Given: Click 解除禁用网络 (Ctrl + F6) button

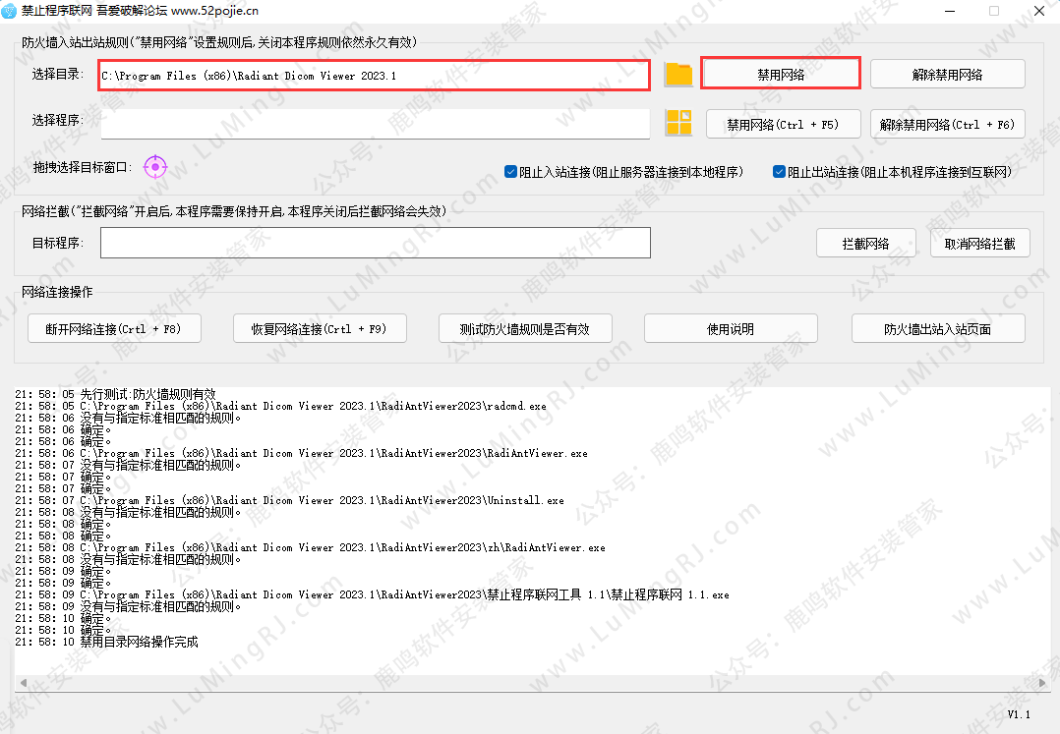Looking at the screenshot, I should coord(947,125).
